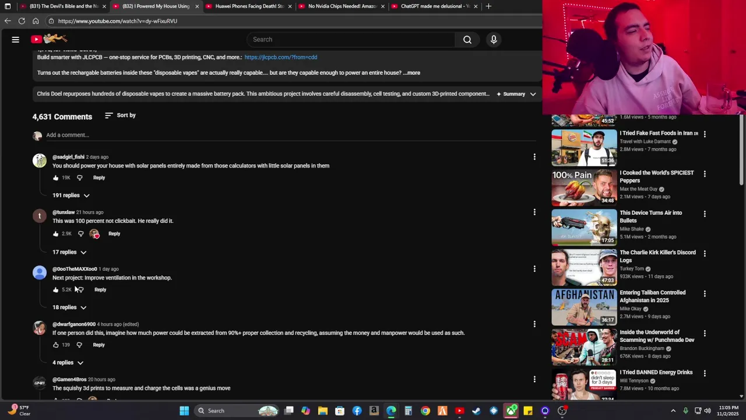Switch to No Nvidia Chips Needed tab
The height and width of the screenshot is (420, 746).
[x=342, y=6]
